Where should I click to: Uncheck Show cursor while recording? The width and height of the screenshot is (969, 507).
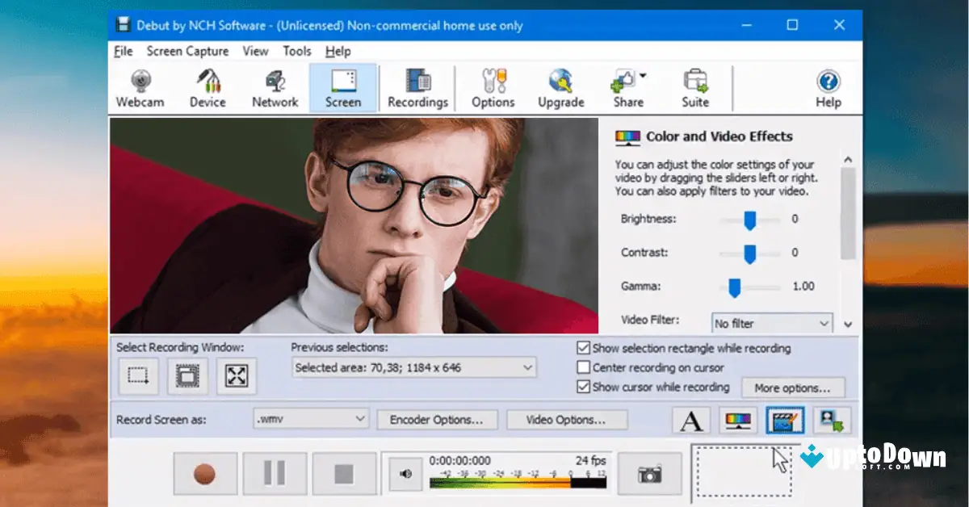(x=582, y=387)
